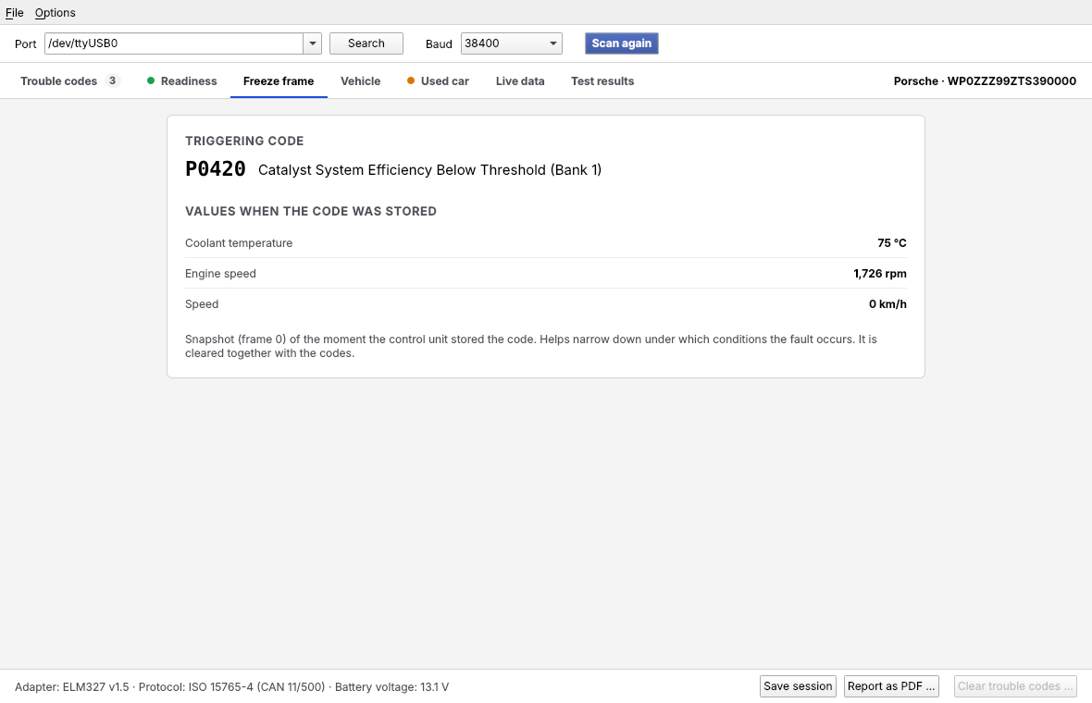The image size is (1092, 703).
Task: Click the Clear trouble codes button
Action: 1014,686
